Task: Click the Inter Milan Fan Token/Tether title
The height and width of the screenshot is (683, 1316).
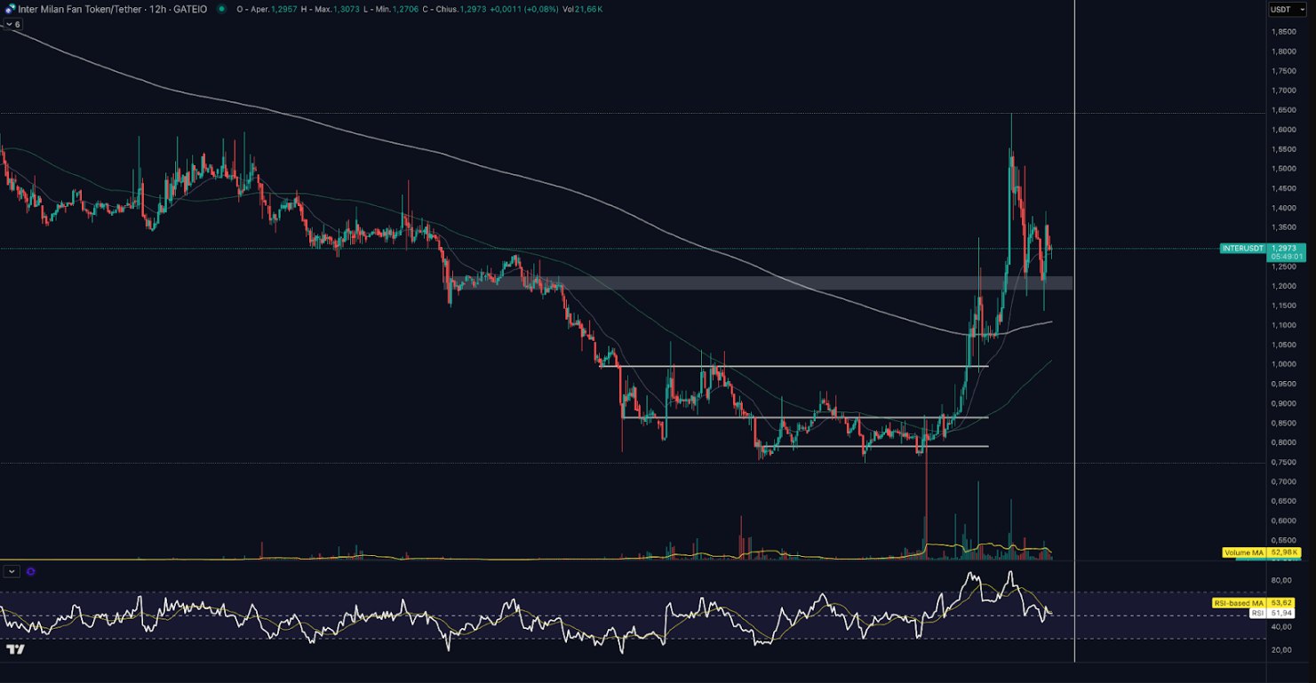Action: (81, 9)
